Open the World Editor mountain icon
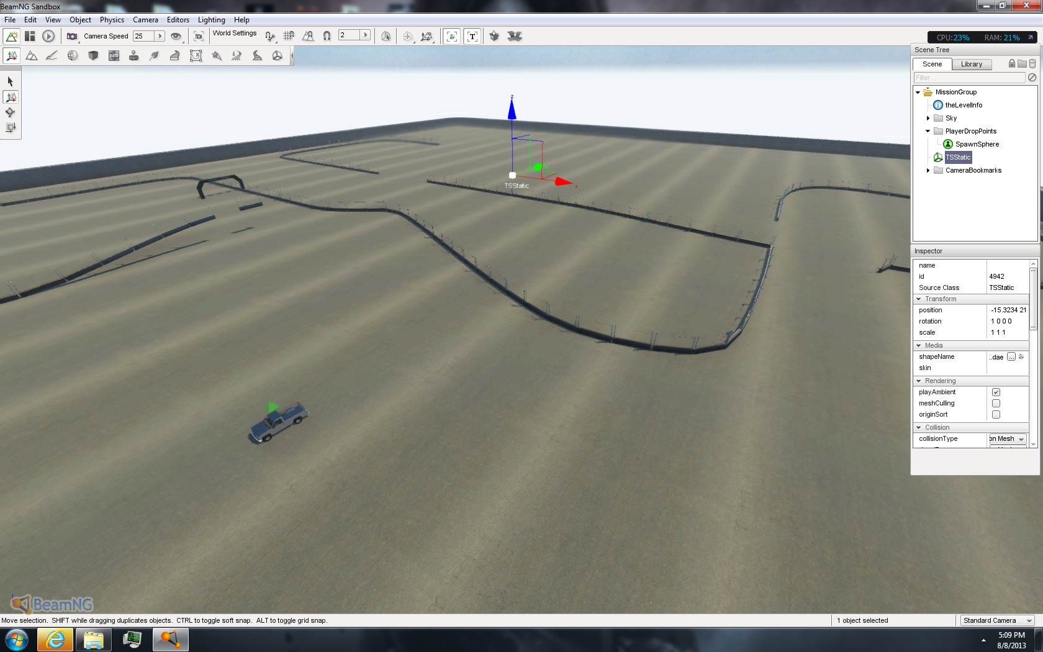Screen dimensions: 1043x652 [11, 37]
